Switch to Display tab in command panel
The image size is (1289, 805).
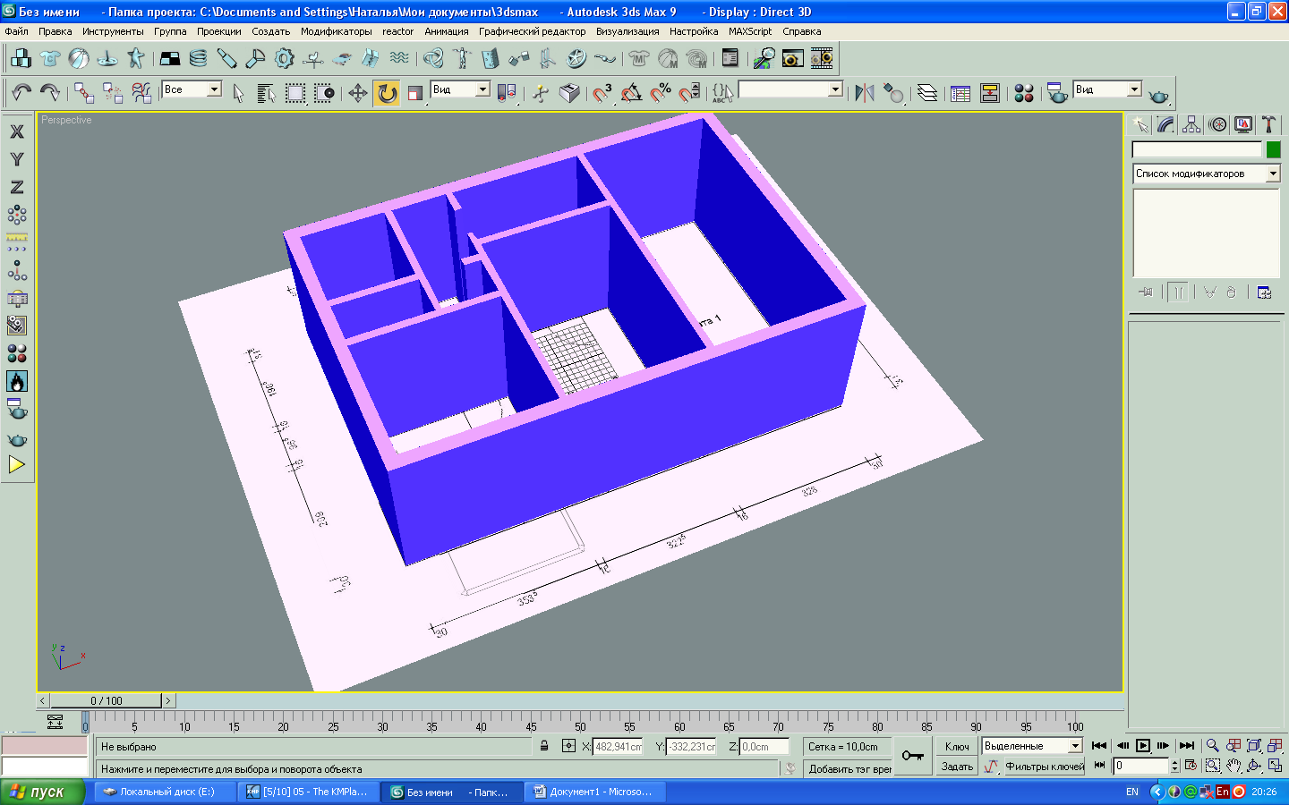[x=1243, y=124]
